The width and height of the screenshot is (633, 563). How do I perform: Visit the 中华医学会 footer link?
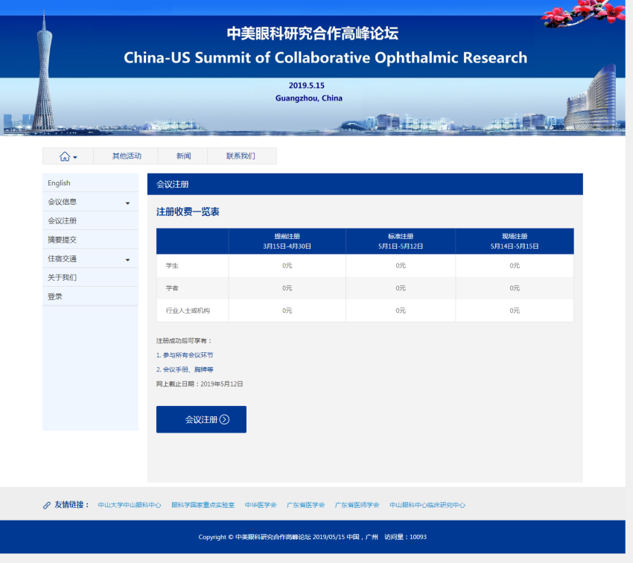[x=261, y=505]
